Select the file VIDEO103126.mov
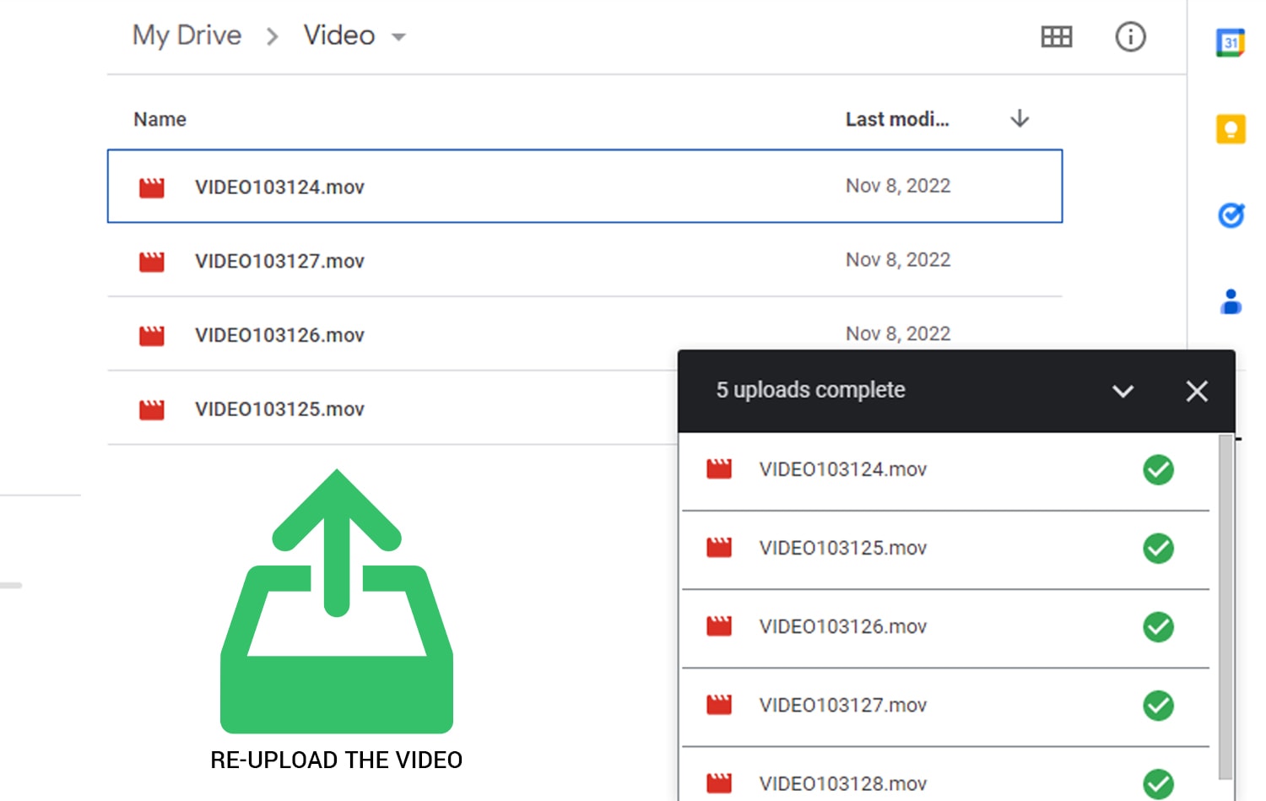The width and height of the screenshot is (1266, 801). point(279,335)
